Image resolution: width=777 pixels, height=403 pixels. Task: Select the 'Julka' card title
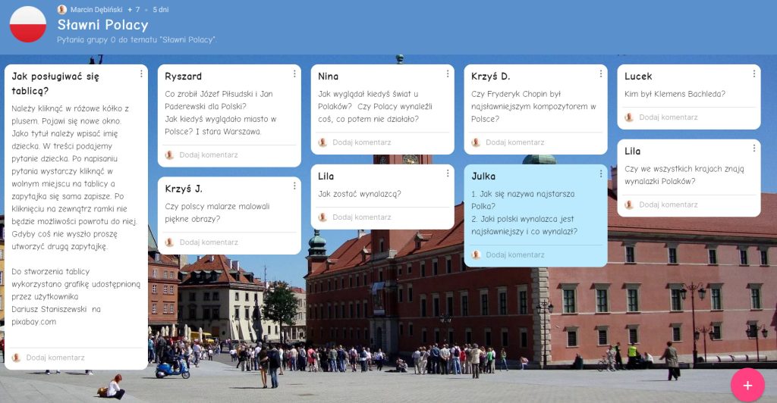(x=483, y=176)
